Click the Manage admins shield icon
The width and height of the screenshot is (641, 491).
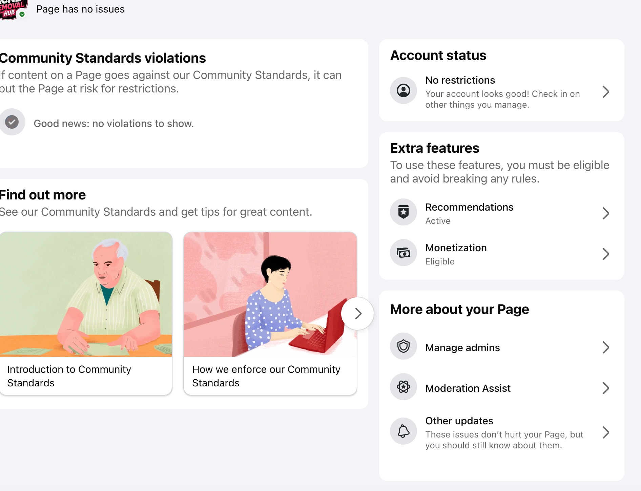[x=403, y=346]
